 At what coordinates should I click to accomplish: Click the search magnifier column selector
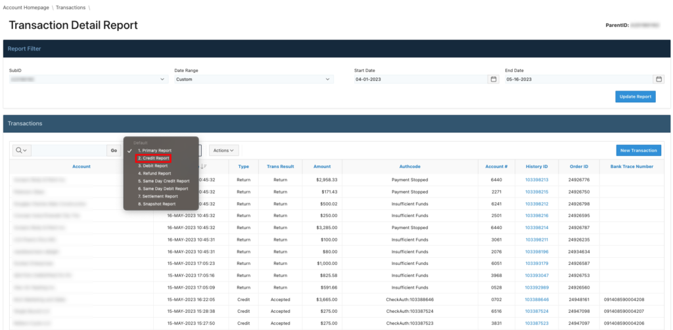pyautogui.click(x=22, y=150)
